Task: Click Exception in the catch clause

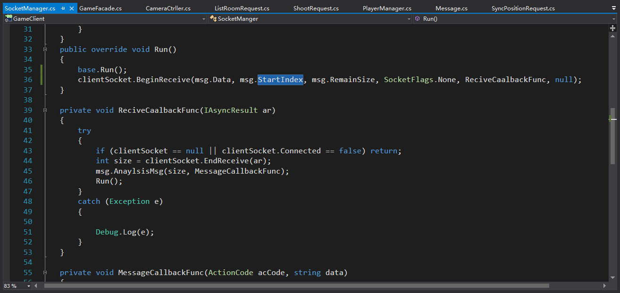Action: pos(129,201)
